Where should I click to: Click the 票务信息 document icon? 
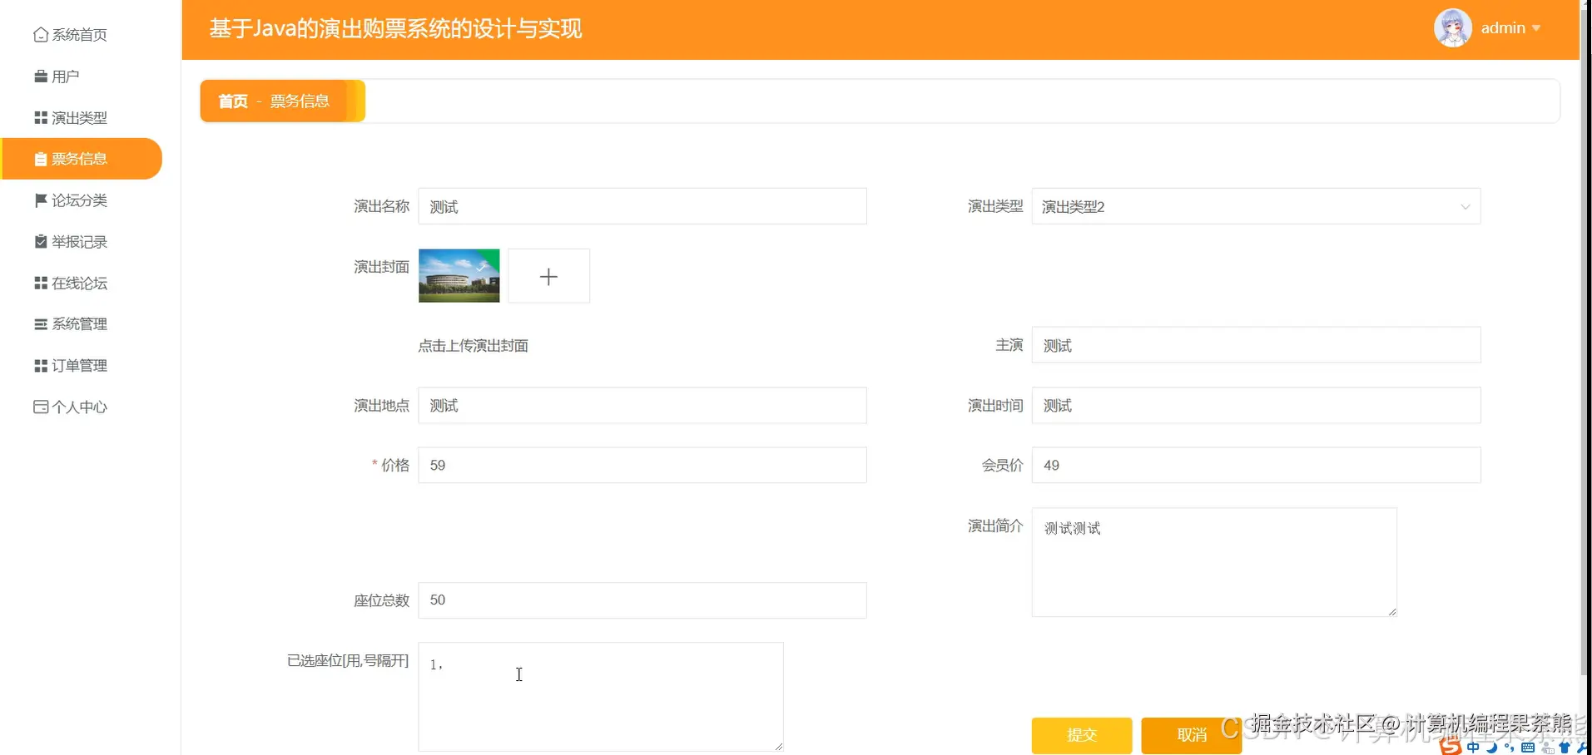(x=41, y=159)
